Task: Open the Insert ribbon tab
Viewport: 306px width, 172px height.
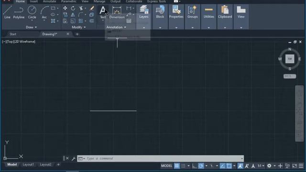Action: (x=33, y=1)
